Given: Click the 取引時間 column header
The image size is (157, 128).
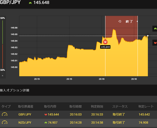Looking at the screenshot, I should pyautogui.click(x=76, y=106).
